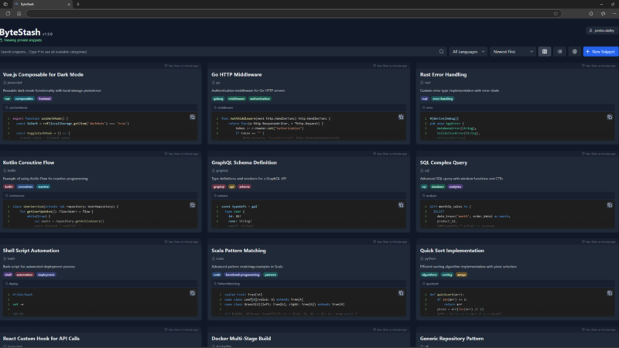Image resolution: width=619 pixels, height=348 pixels.
Task: Copy the SQL Complex Query code
Action: click(x=610, y=204)
